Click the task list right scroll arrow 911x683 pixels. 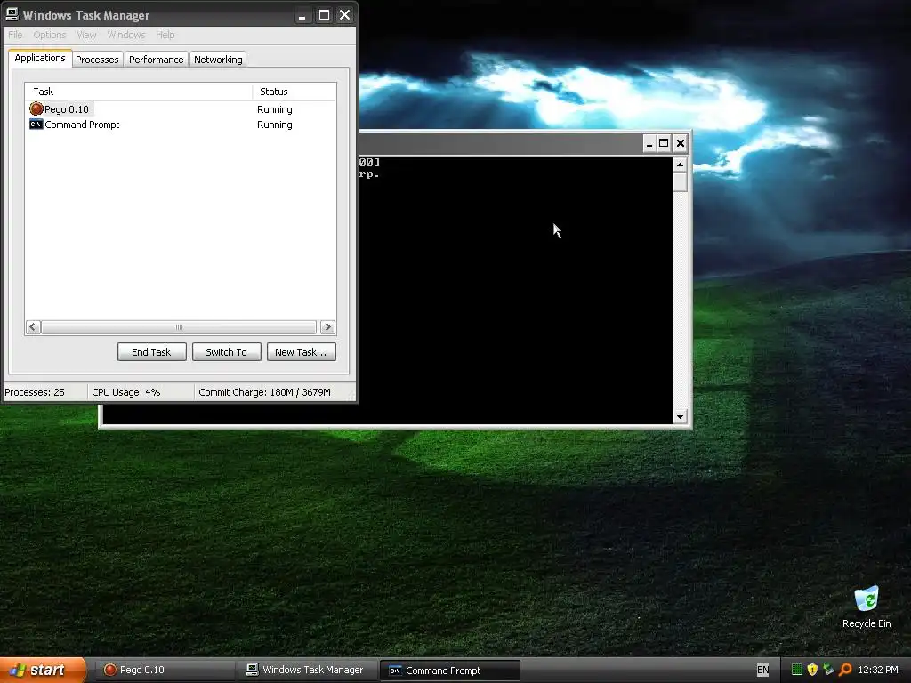(x=327, y=327)
